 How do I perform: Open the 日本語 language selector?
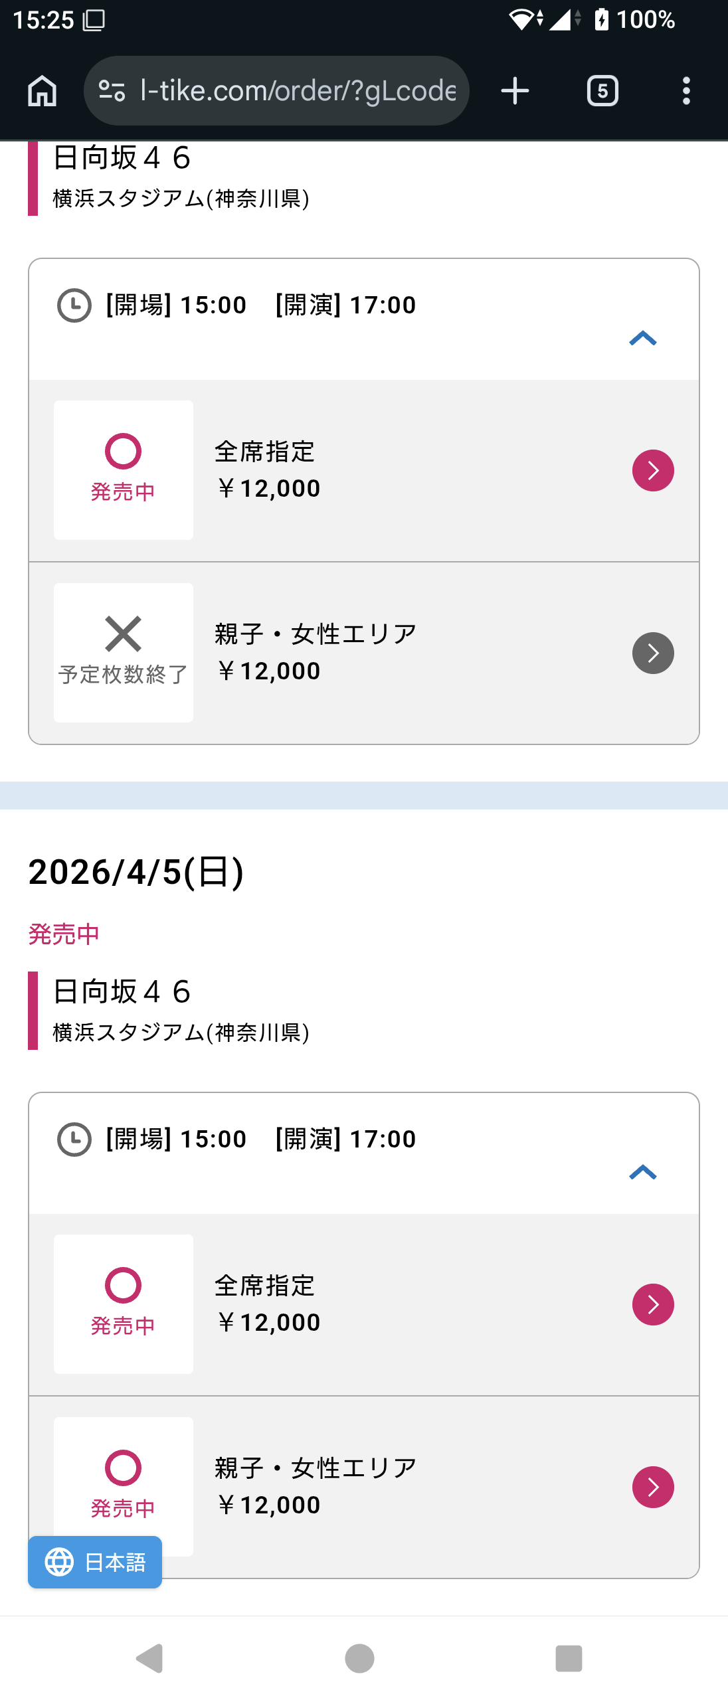(95, 1563)
